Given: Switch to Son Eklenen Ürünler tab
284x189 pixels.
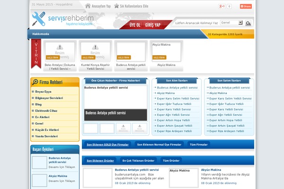Looking at the screenshot, I should [x=100, y=161].
